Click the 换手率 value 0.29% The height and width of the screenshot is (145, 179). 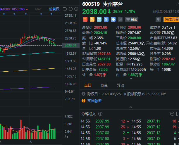pos(166,53)
